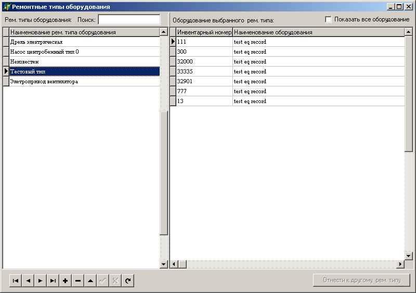Refresh data with curved arrow button
The image size is (416, 293).
click(x=127, y=281)
